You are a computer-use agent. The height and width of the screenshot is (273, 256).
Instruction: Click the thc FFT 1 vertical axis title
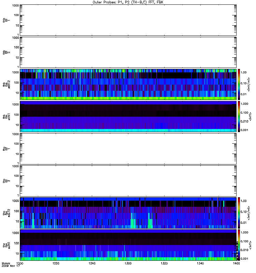click(x=6, y=149)
